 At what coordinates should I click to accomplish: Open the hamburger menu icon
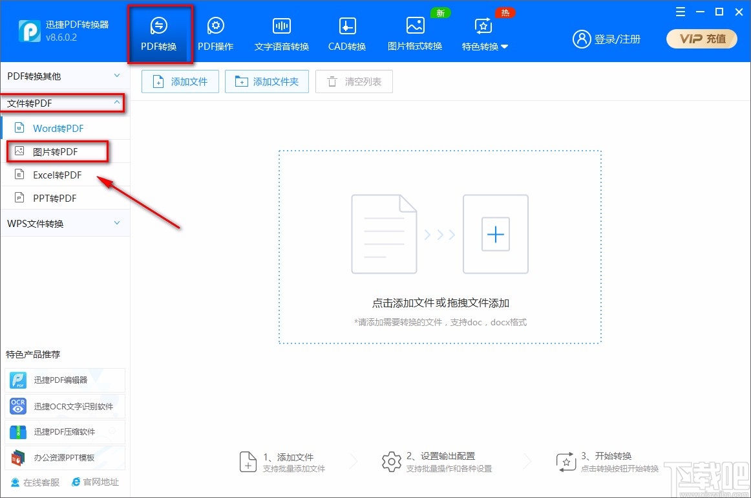pyautogui.click(x=680, y=12)
